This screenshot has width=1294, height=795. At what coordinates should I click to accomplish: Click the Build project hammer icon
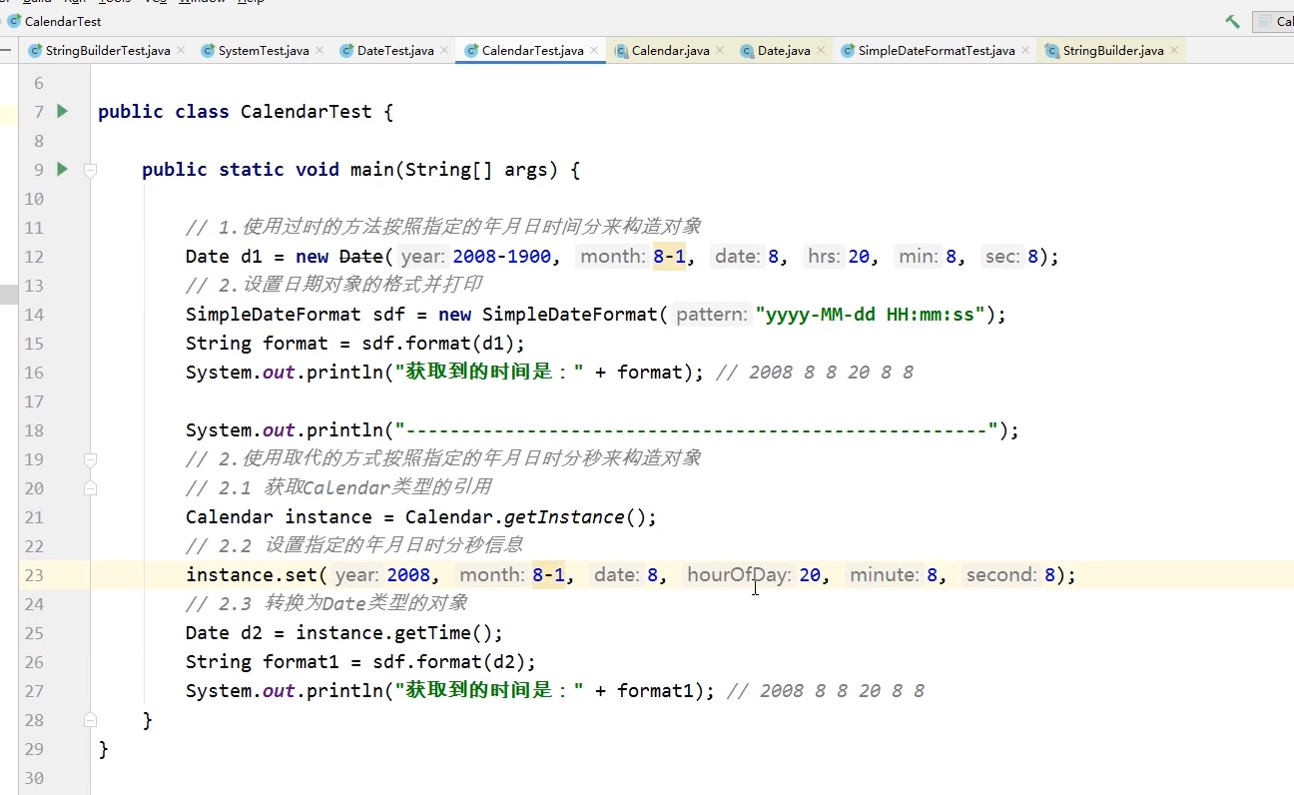[1233, 21]
